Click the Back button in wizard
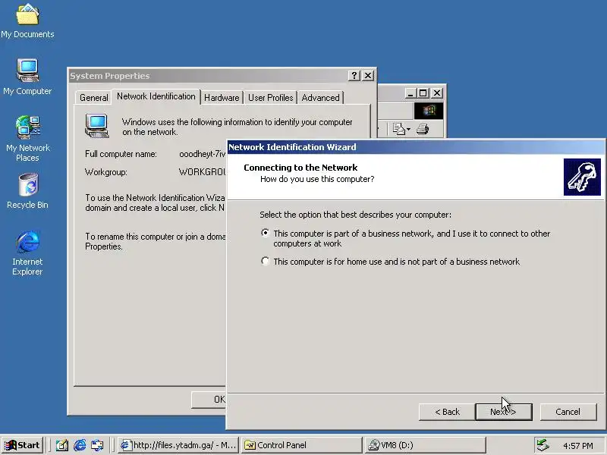 (447, 412)
